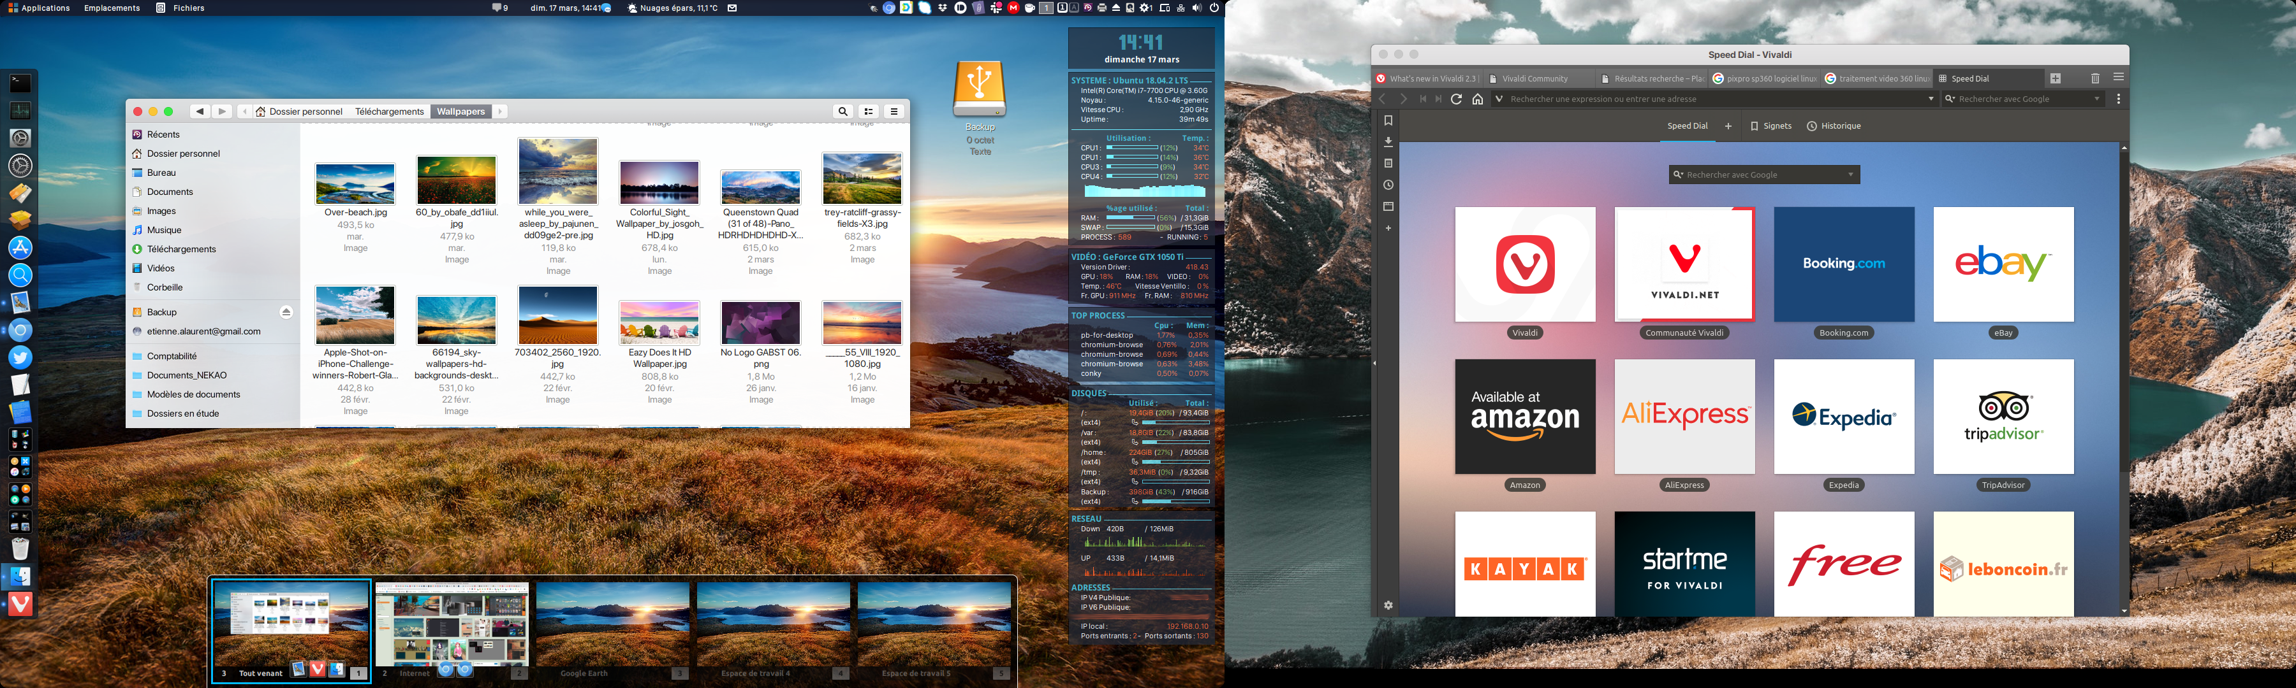Click the Vivaldi address bar field
This screenshot has width=2296, height=688.
click(1716, 99)
